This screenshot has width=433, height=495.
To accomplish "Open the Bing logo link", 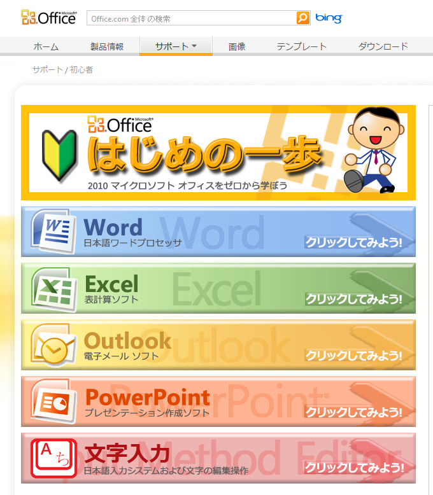I will (329, 18).
